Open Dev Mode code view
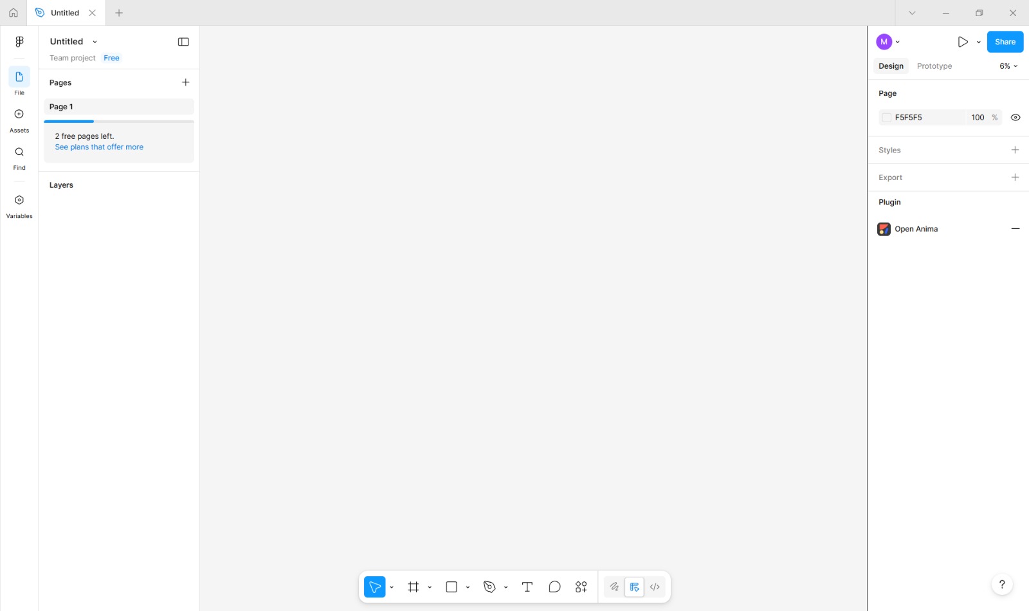Screen dimensions: 1029x611 pos(655,587)
